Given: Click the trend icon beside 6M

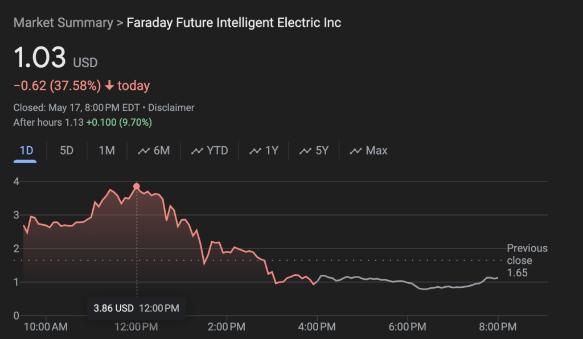Looking at the screenshot, I should coord(143,151).
